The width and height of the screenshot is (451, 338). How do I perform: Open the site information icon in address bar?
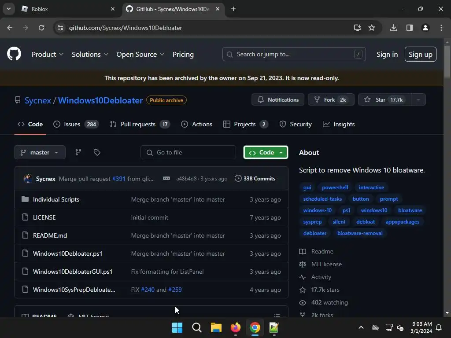[60, 28]
